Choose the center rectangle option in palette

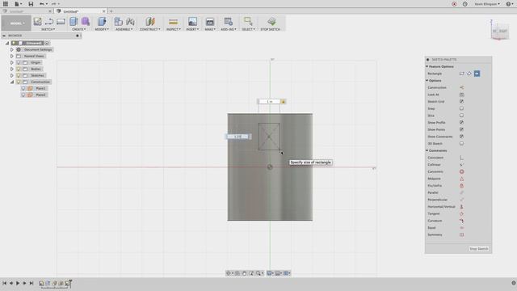[x=477, y=74]
